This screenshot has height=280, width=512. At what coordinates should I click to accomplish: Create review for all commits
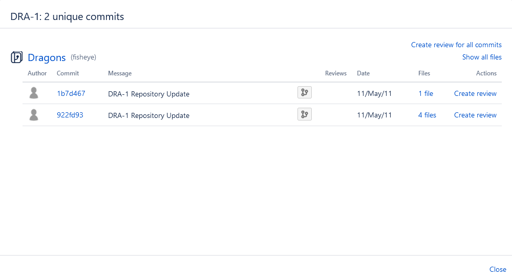point(456,45)
